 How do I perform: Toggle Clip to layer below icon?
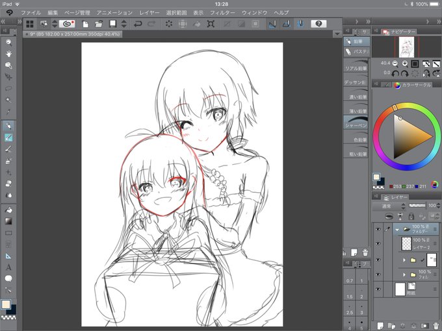click(x=389, y=216)
